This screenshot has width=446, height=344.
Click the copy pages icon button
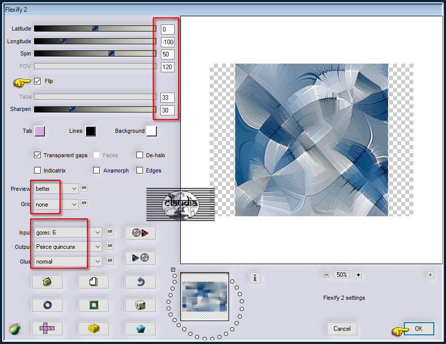click(94, 282)
